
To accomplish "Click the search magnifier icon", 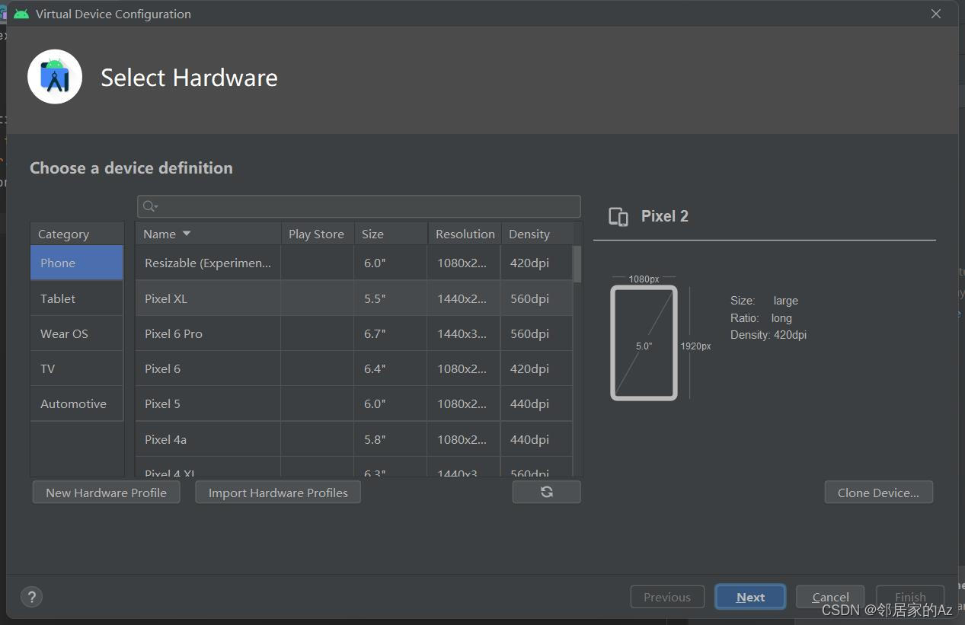I will [x=150, y=206].
